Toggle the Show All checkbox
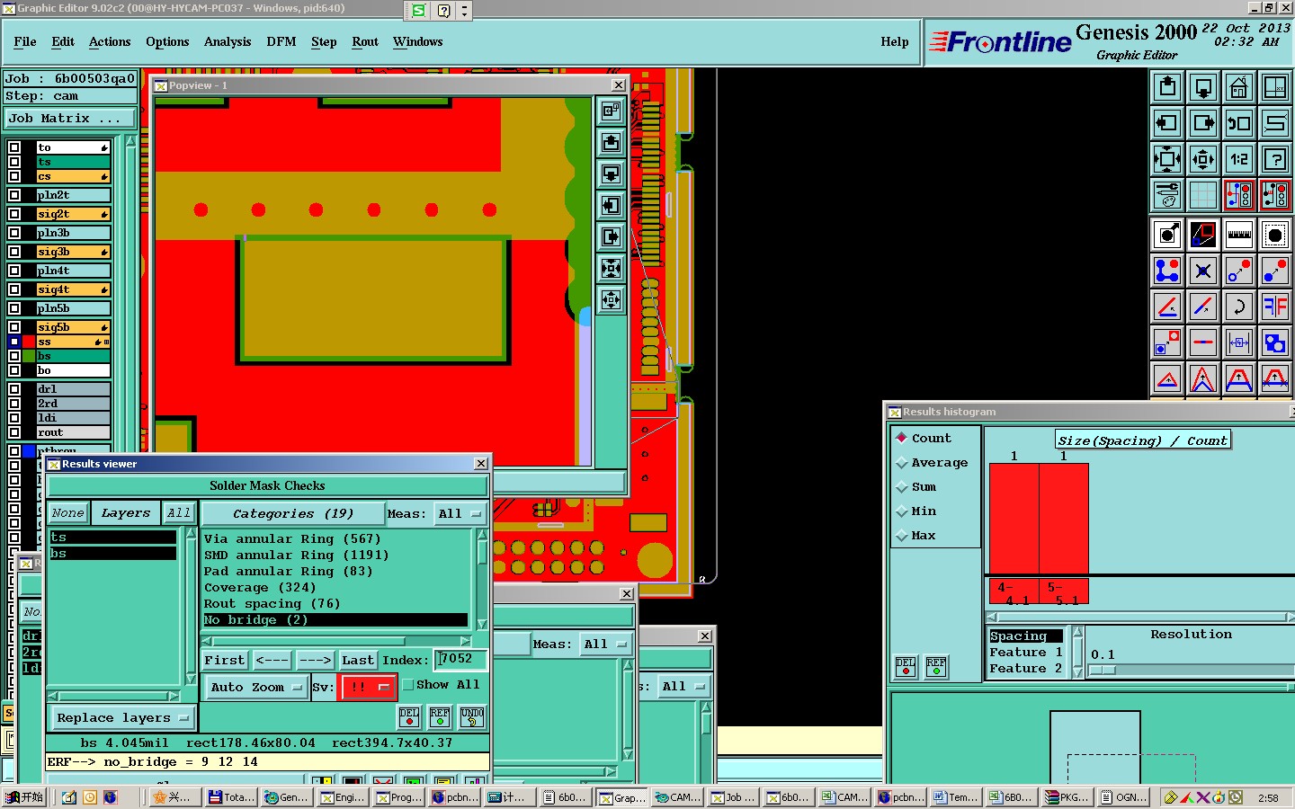Screen dimensions: 1295x809 408,685
